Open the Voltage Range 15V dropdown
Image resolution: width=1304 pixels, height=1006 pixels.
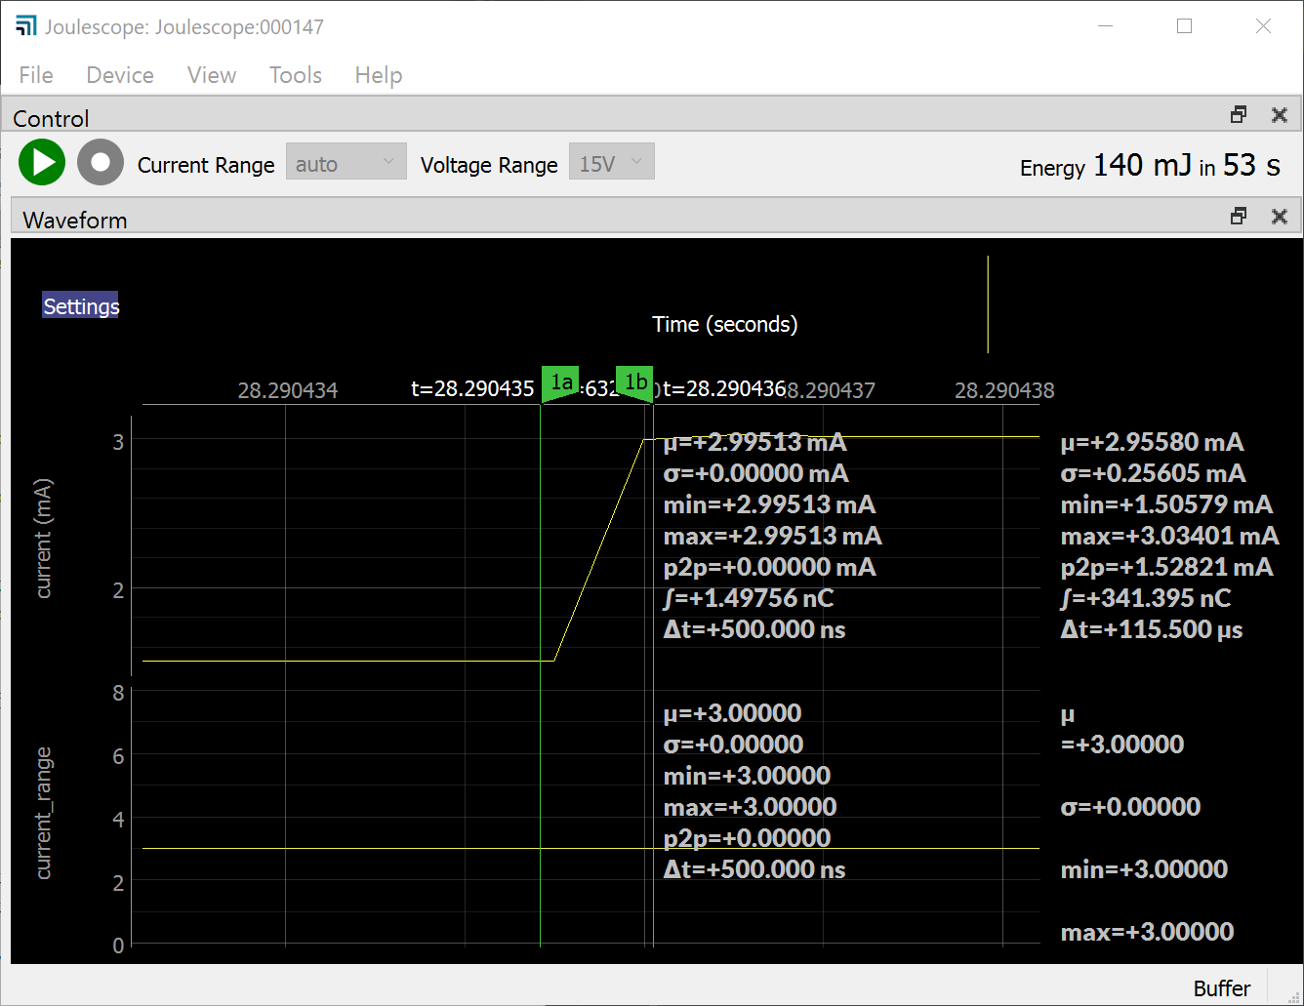click(611, 161)
